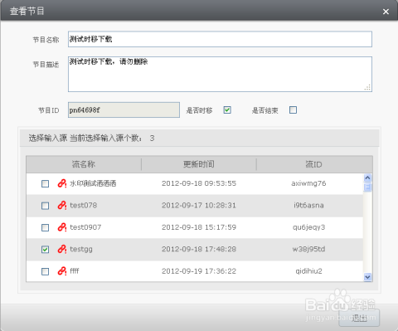Image resolution: width=398 pixels, height=331 pixels.
Task: Close the 查看节目 dialog with X
Action: click(x=386, y=12)
